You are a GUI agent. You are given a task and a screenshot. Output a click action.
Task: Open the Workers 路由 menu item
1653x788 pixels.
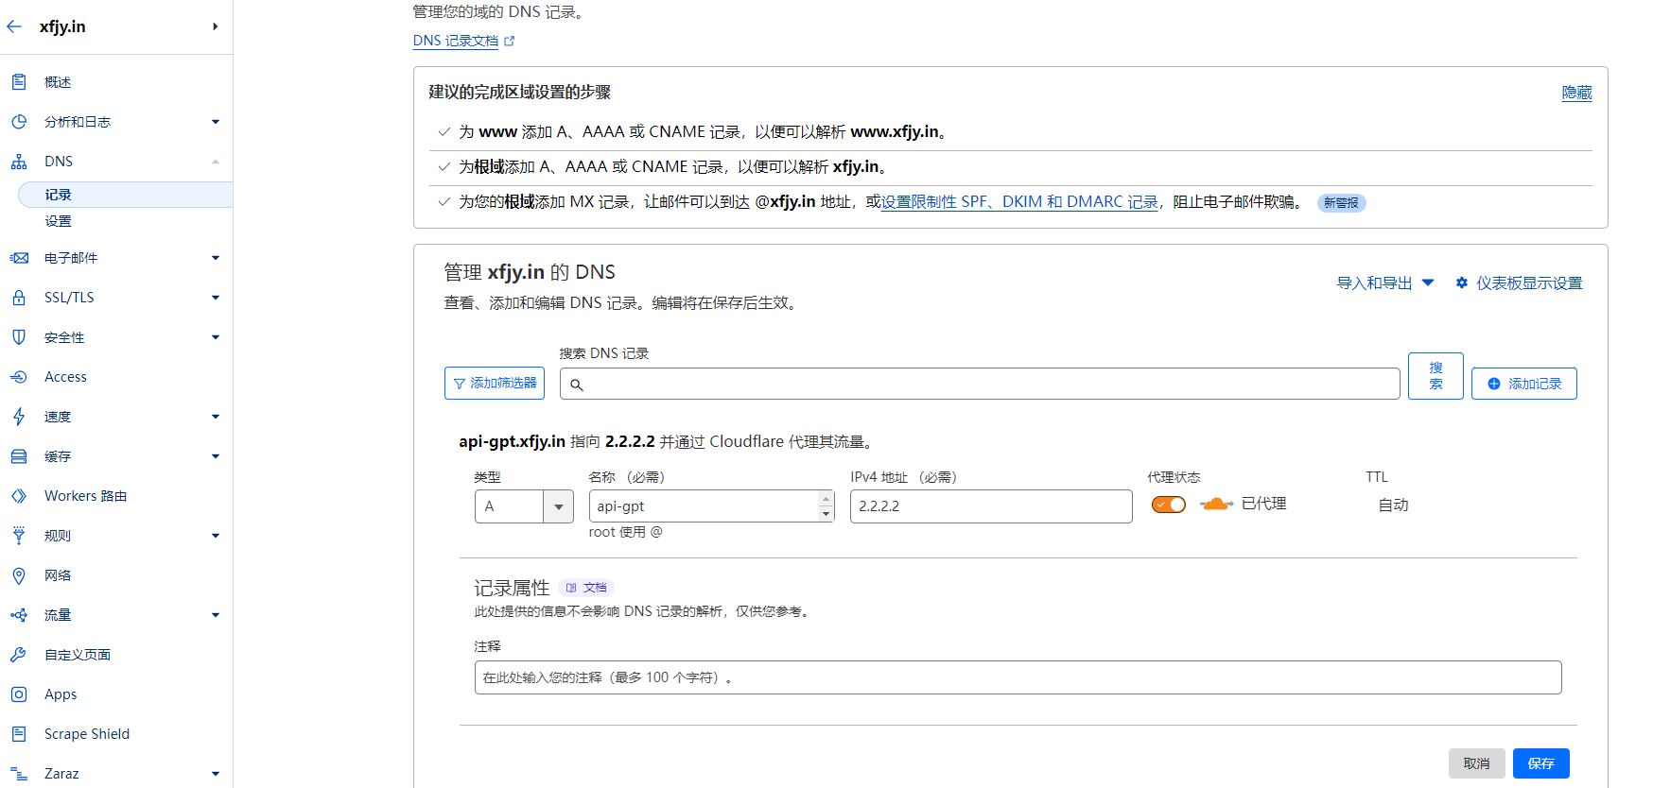(85, 496)
